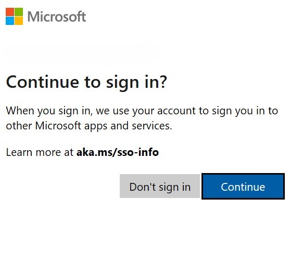This screenshot has height=264, width=290.
Task: Click "sign in?" at the heading's end
Action: 136,83
